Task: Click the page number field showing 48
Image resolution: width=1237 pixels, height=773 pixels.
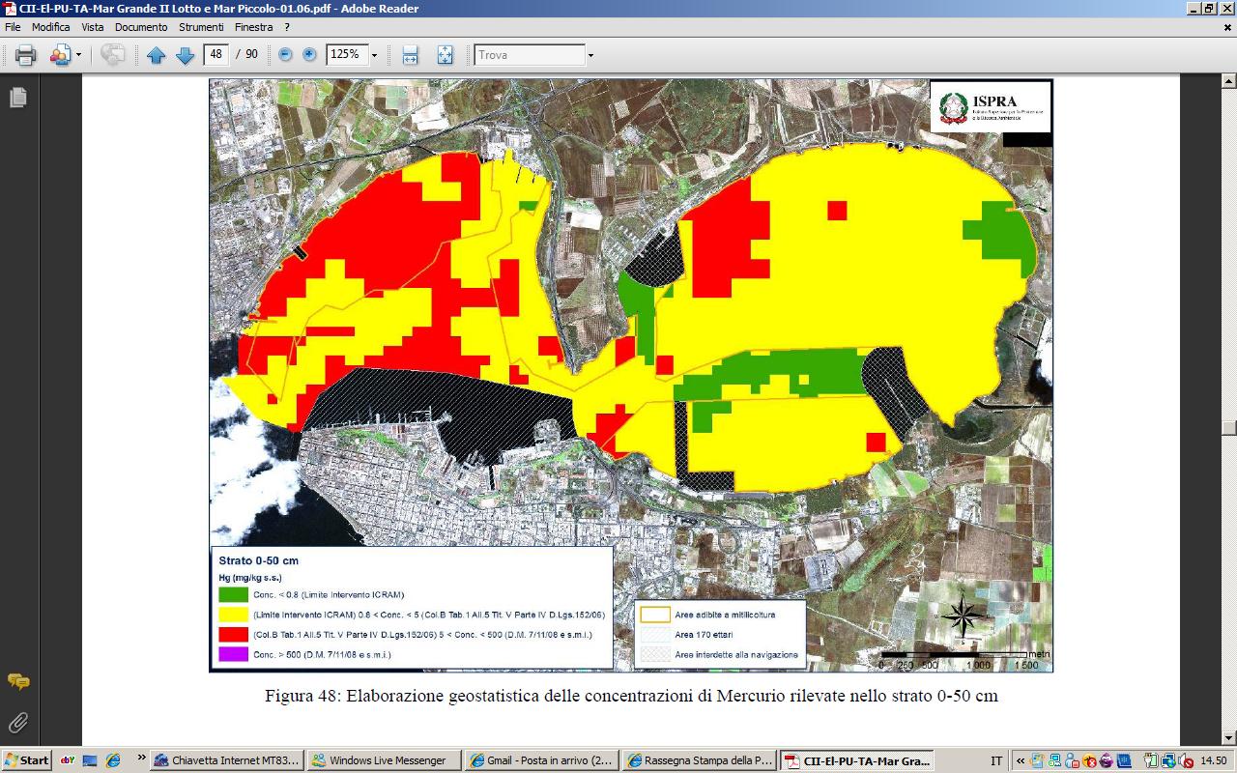Action: pyautogui.click(x=216, y=55)
